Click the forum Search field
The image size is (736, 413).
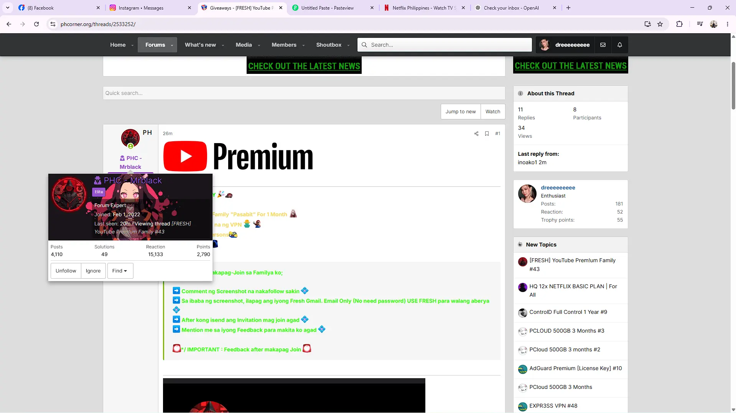click(445, 45)
